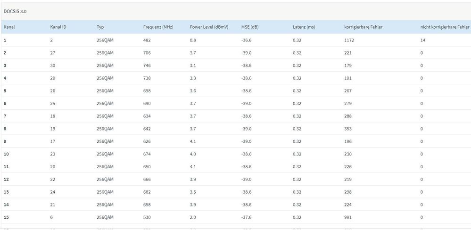The width and height of the screenshot is (471, 230).
Task: Click the DOCSIS 3.0 section heading
Action: [15, 11]
